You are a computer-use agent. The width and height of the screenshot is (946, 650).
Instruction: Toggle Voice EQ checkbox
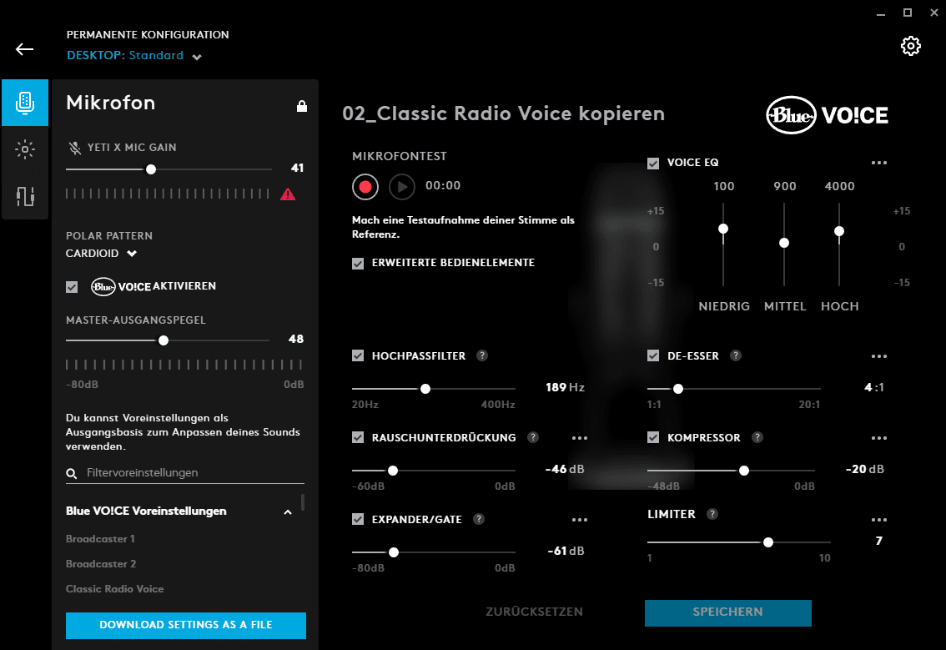[653, 163]
